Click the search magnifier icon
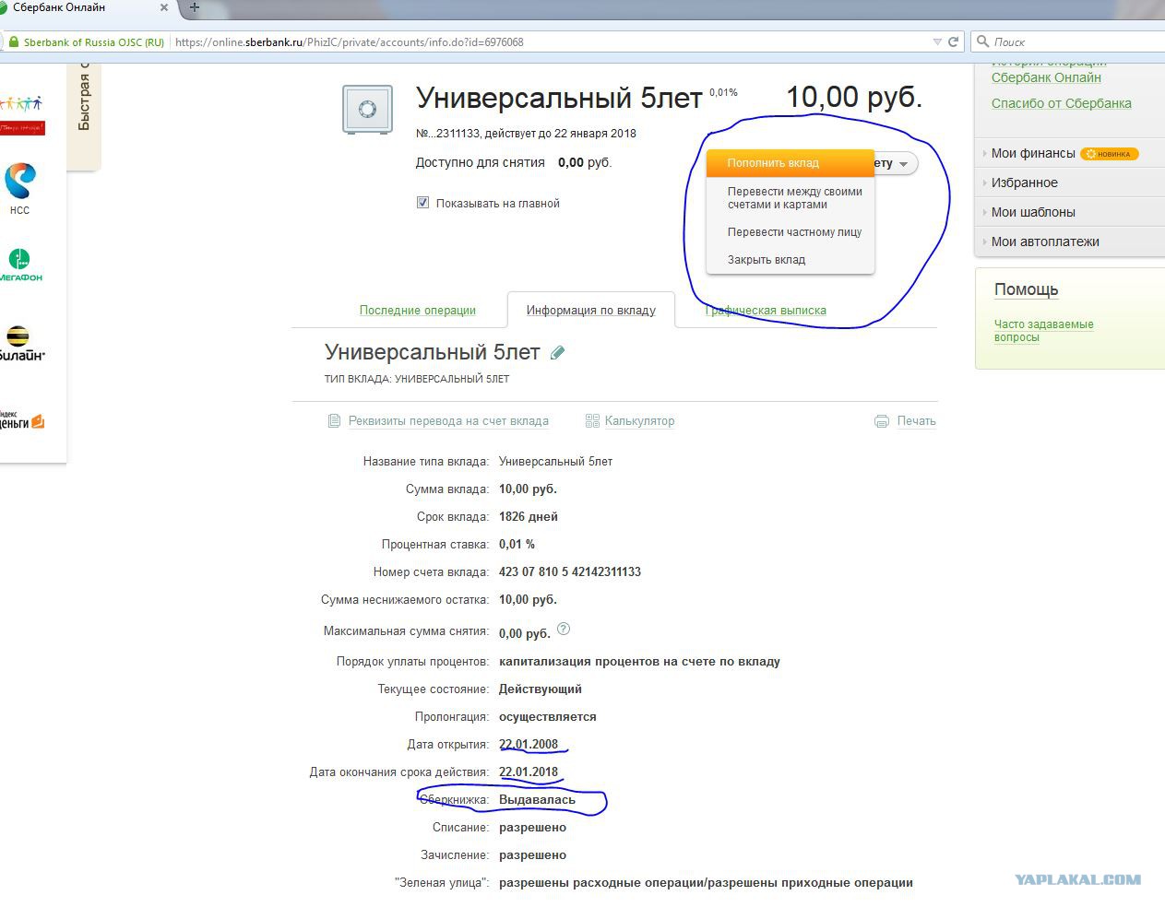The height and width of the screenshot is (907, 1165). pyautogui.click(x=983, y=41)
